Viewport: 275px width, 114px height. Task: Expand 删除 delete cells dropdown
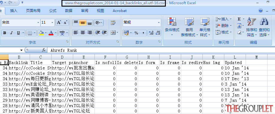pyautogui.click(x=231, y=26)
